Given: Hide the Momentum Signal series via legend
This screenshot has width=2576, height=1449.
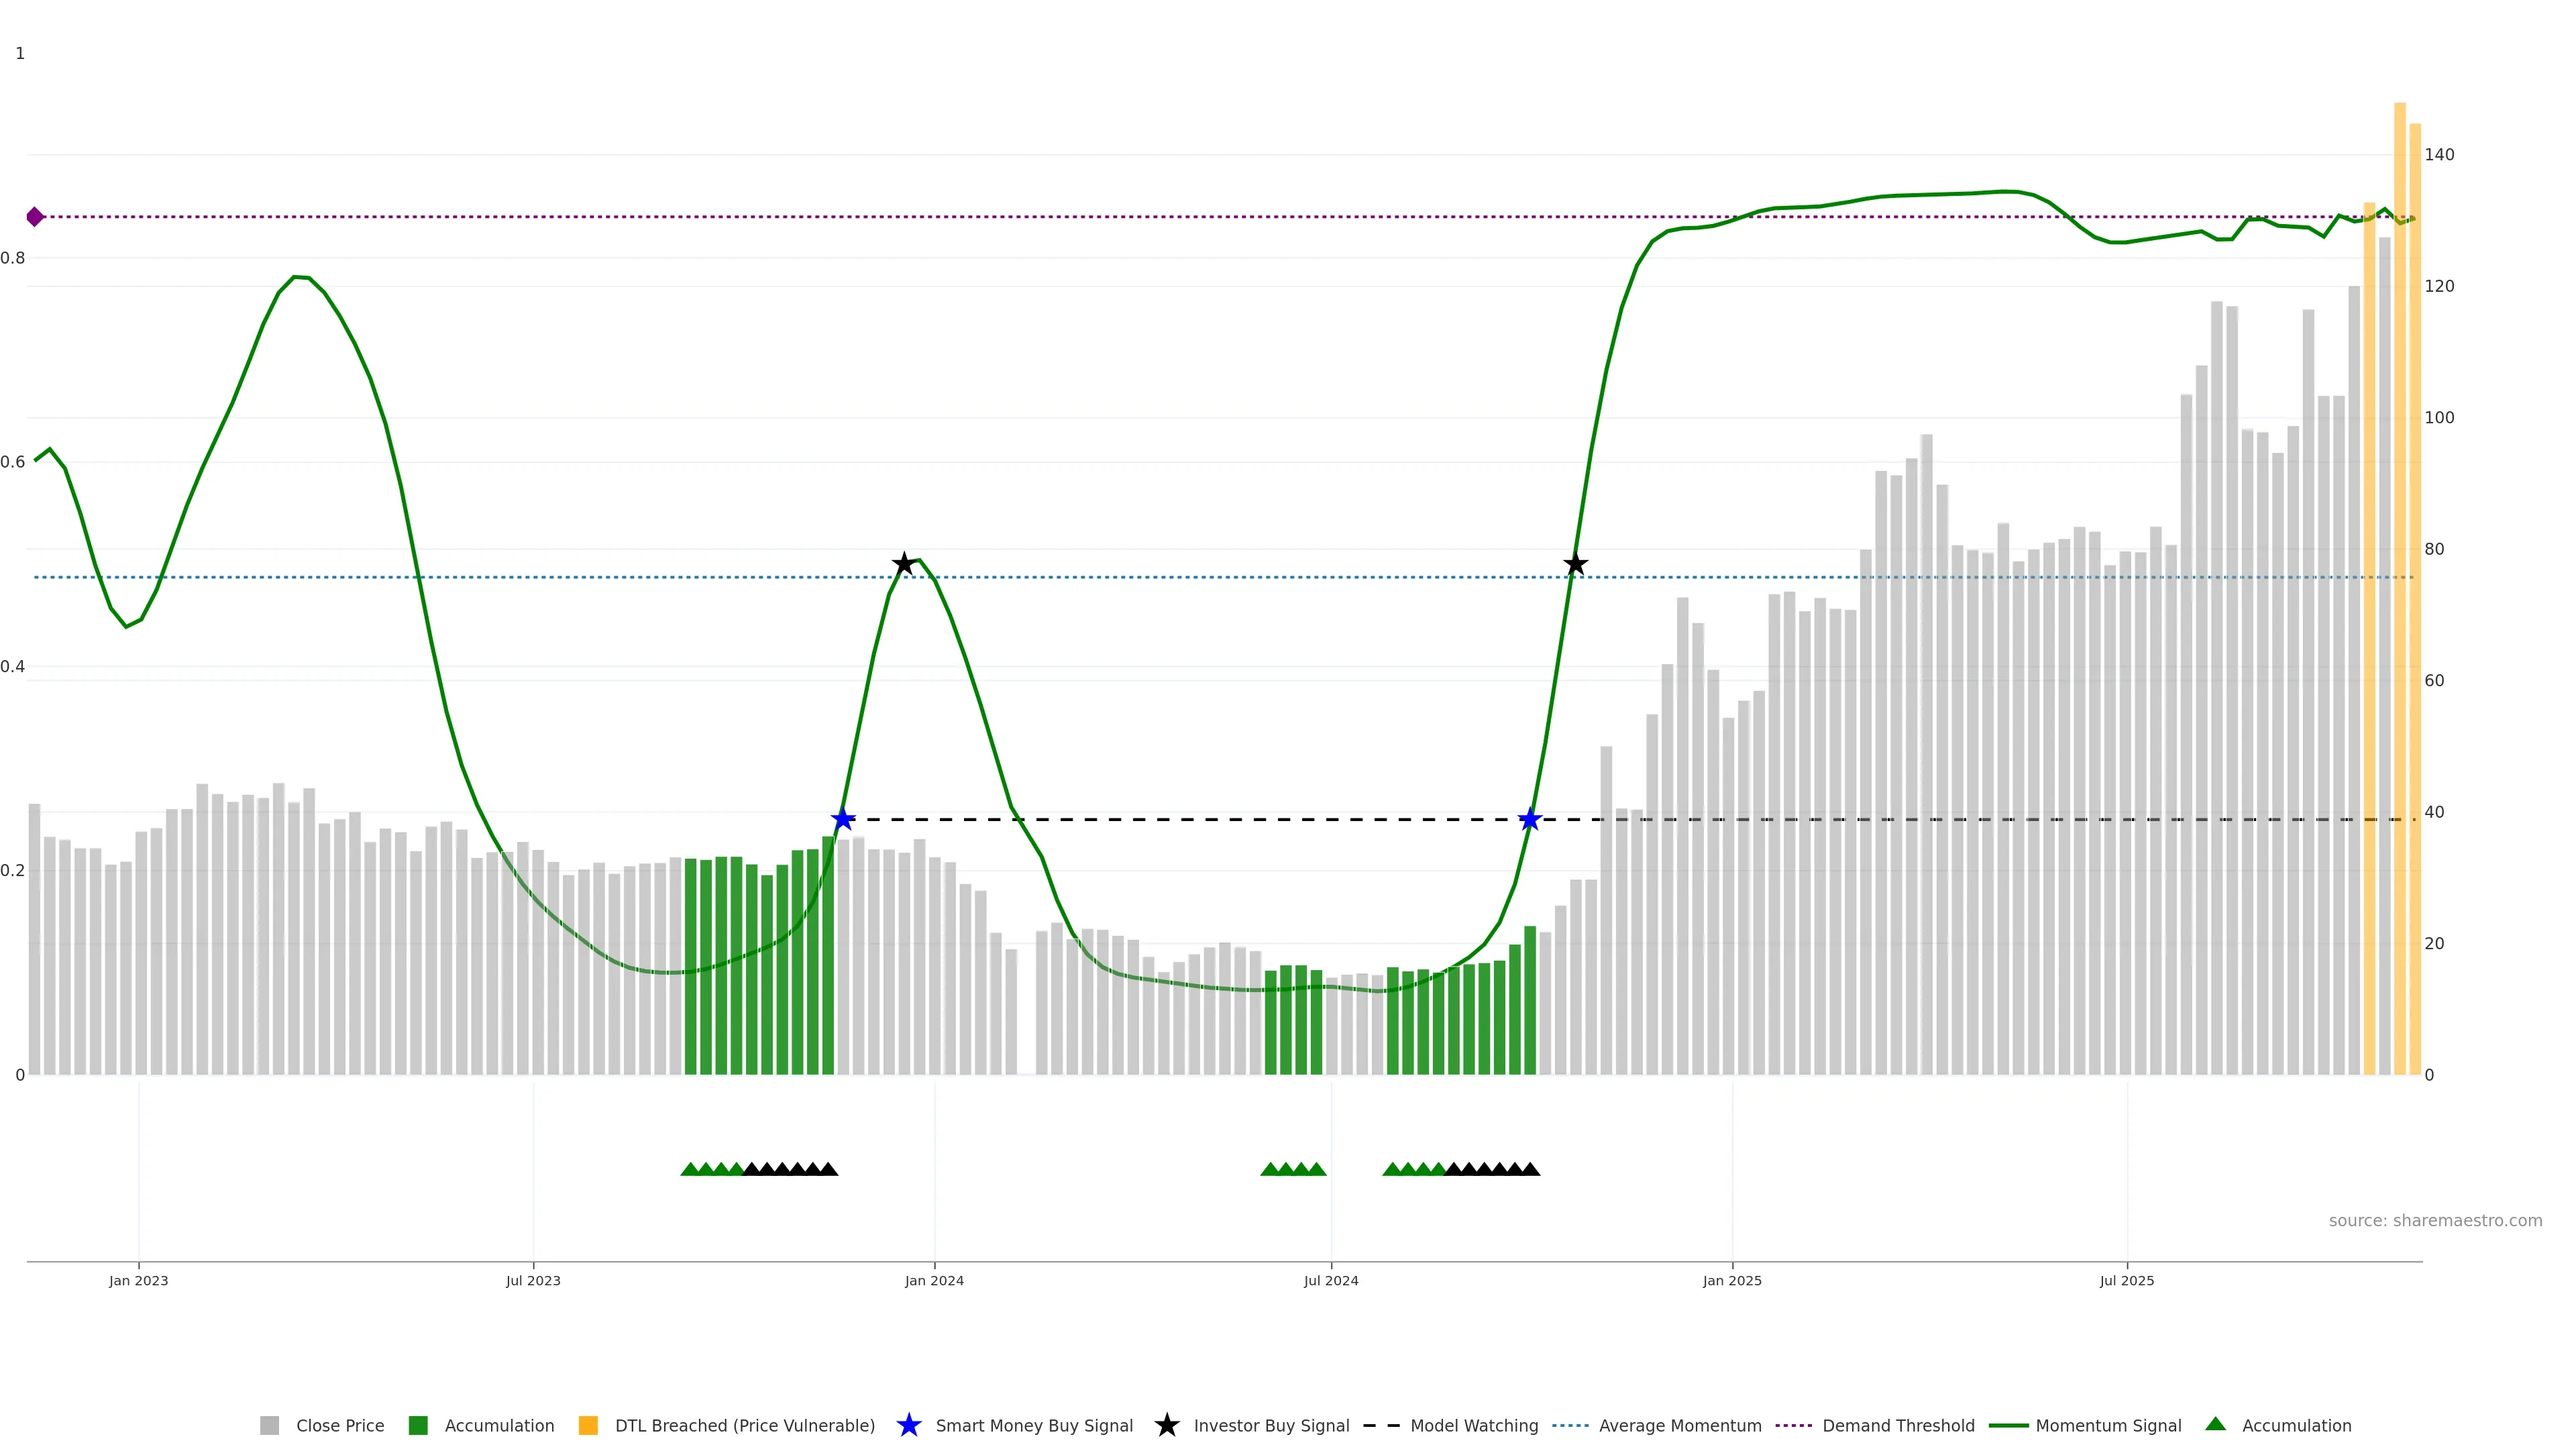Looking at the screenshot, I should pyautogui.click(x=2108, y=1426).
